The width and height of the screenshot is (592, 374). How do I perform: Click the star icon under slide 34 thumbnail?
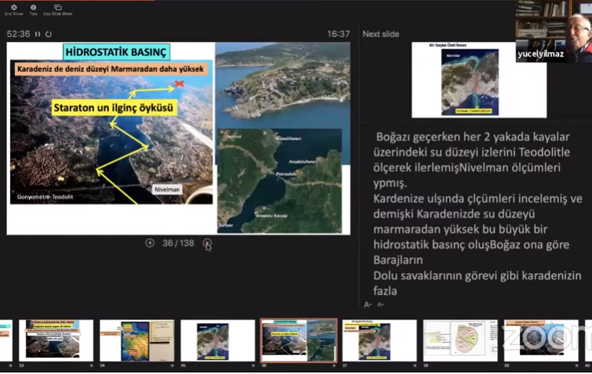(x=172, y=365)
